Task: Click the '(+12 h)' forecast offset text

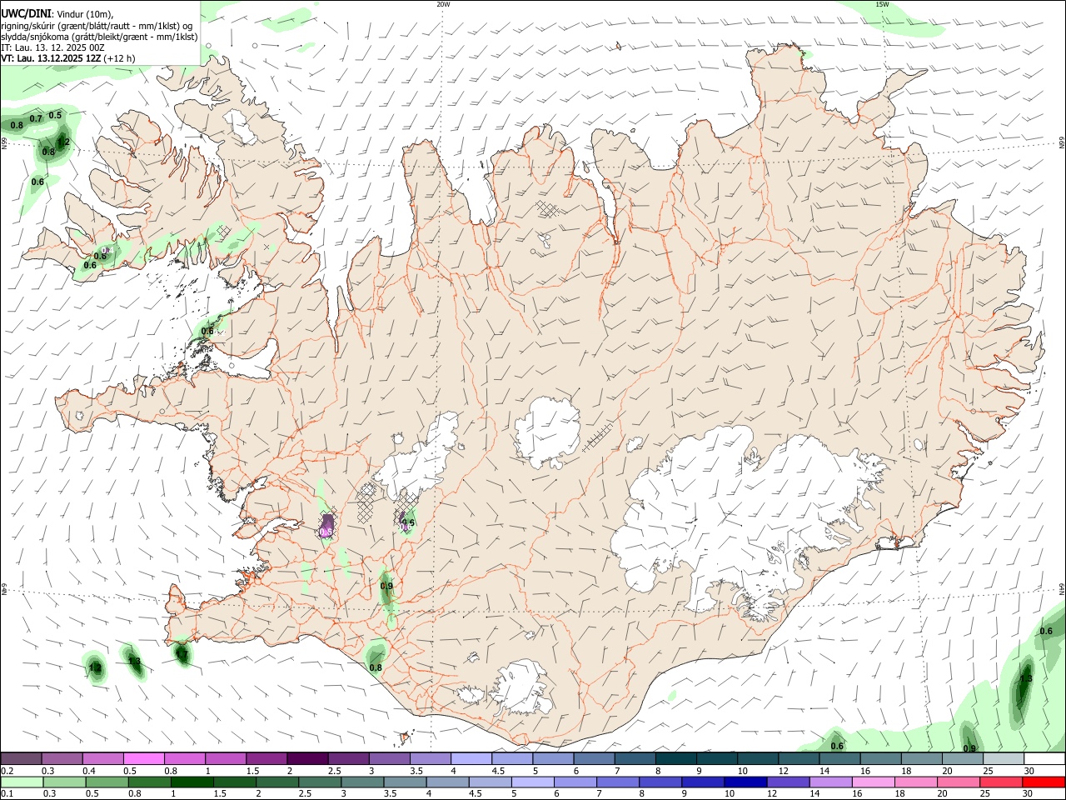Action: pyautogui.click(x=120, y=58)
